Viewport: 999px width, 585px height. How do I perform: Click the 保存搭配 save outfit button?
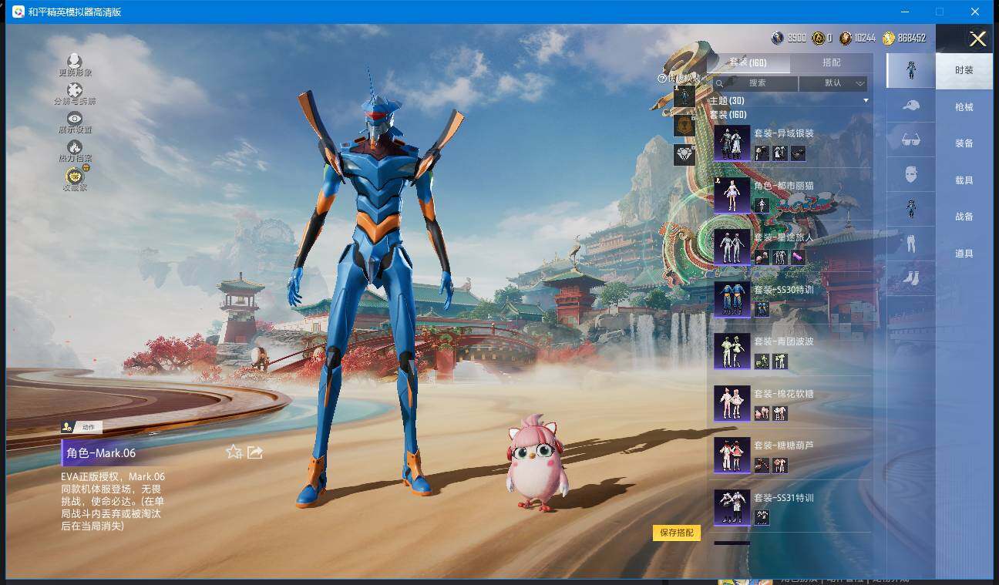(677, 533)
